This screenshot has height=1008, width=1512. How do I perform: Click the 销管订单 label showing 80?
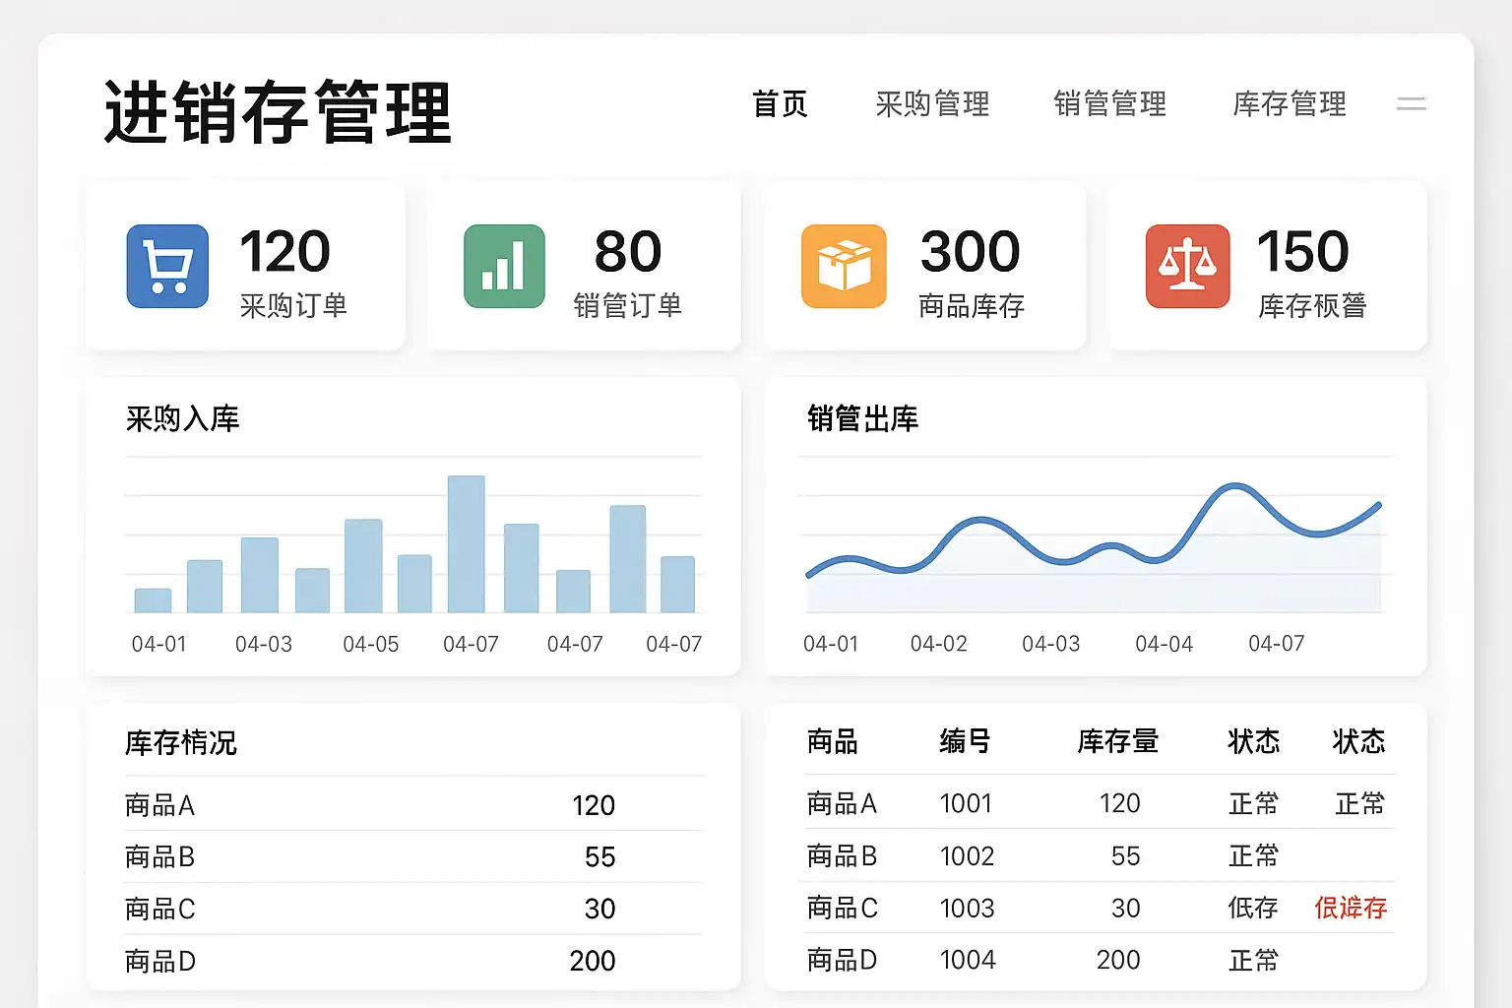[x=628, y=306]
